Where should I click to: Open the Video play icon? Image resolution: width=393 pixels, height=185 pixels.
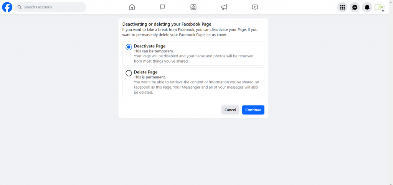255,7
